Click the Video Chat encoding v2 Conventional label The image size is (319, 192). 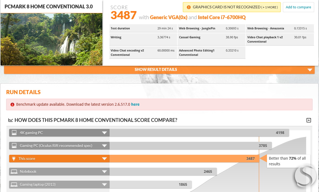(x=127, y=53)
